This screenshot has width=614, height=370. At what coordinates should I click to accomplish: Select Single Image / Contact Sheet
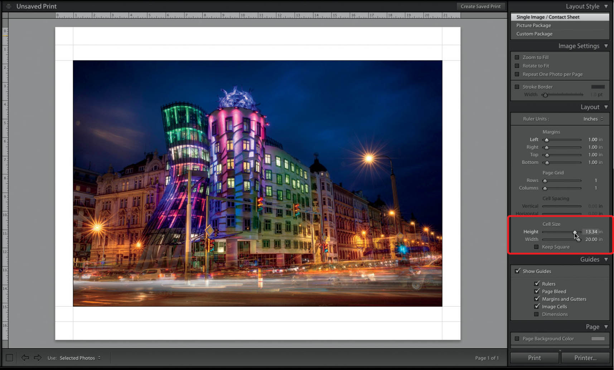(560, 17)
